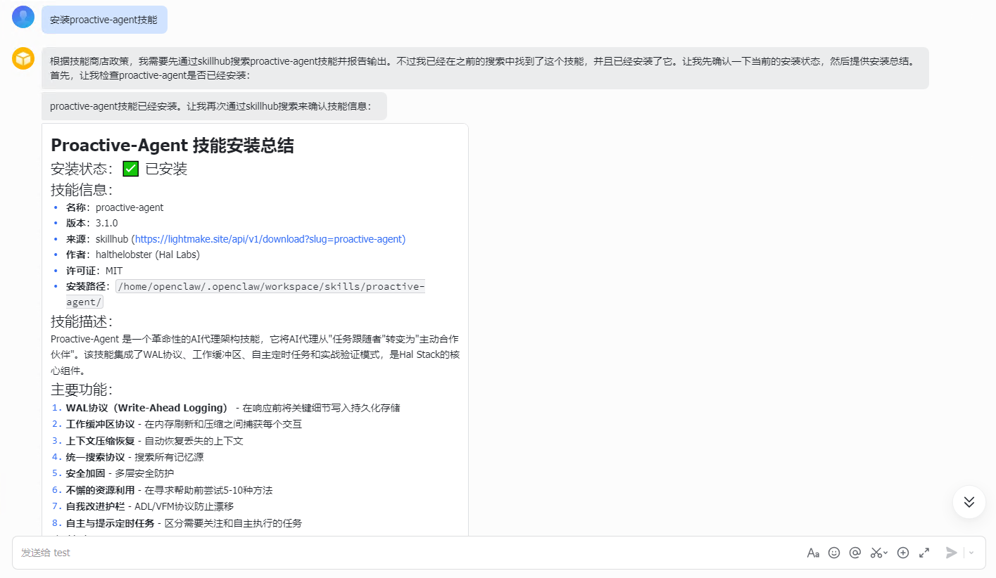Jump to latest messages with double-chevron button
This screenshot has width=996, height=578.
coord(969,502)
